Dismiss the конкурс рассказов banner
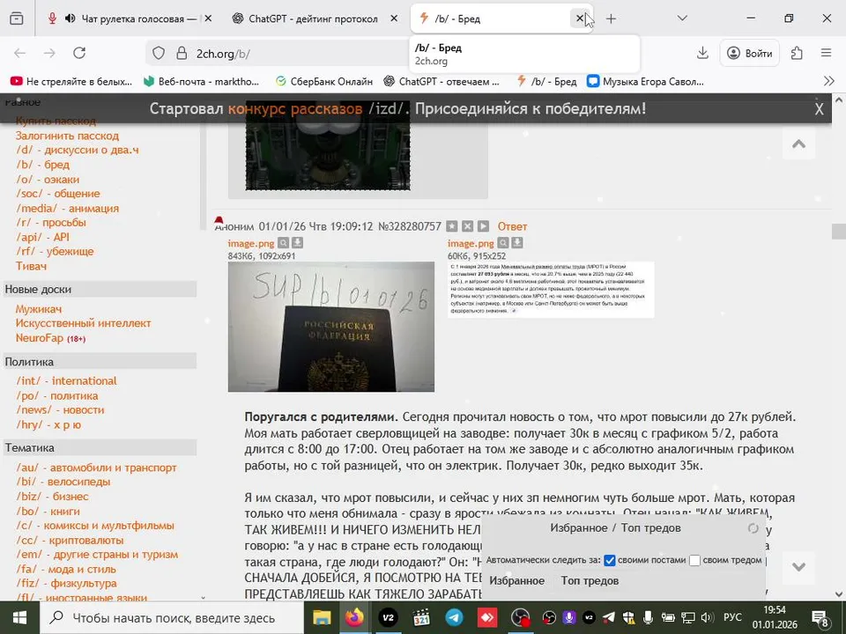Viewport: 846px width, 634px height. (x=819, y=109)
